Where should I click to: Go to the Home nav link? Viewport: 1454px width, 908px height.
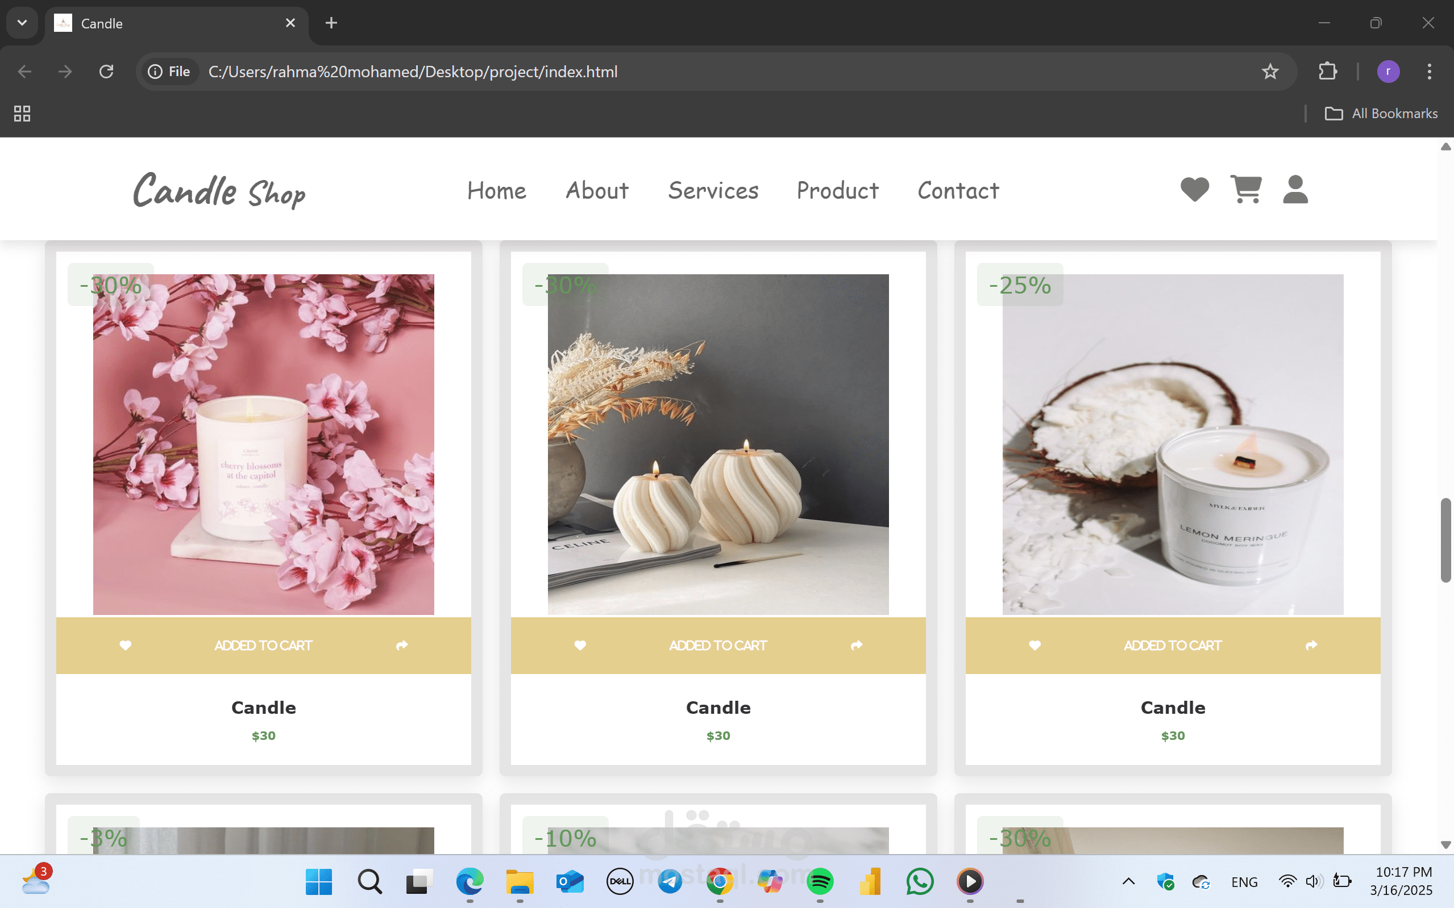point(496,191)
